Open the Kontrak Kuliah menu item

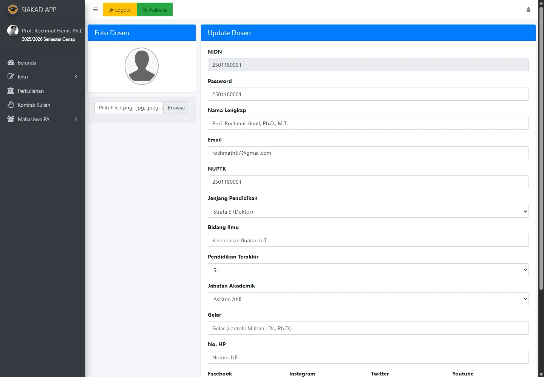pos(34,105)
